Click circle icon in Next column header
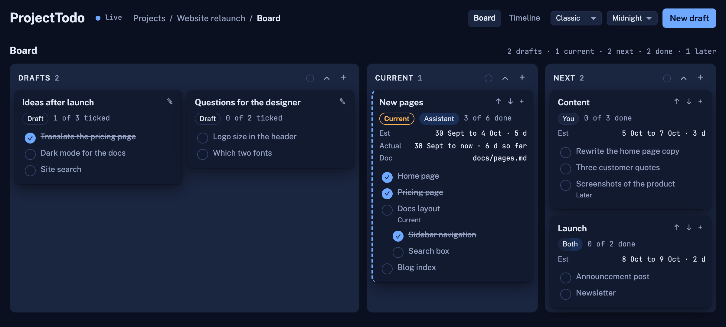 click(667, 78)
